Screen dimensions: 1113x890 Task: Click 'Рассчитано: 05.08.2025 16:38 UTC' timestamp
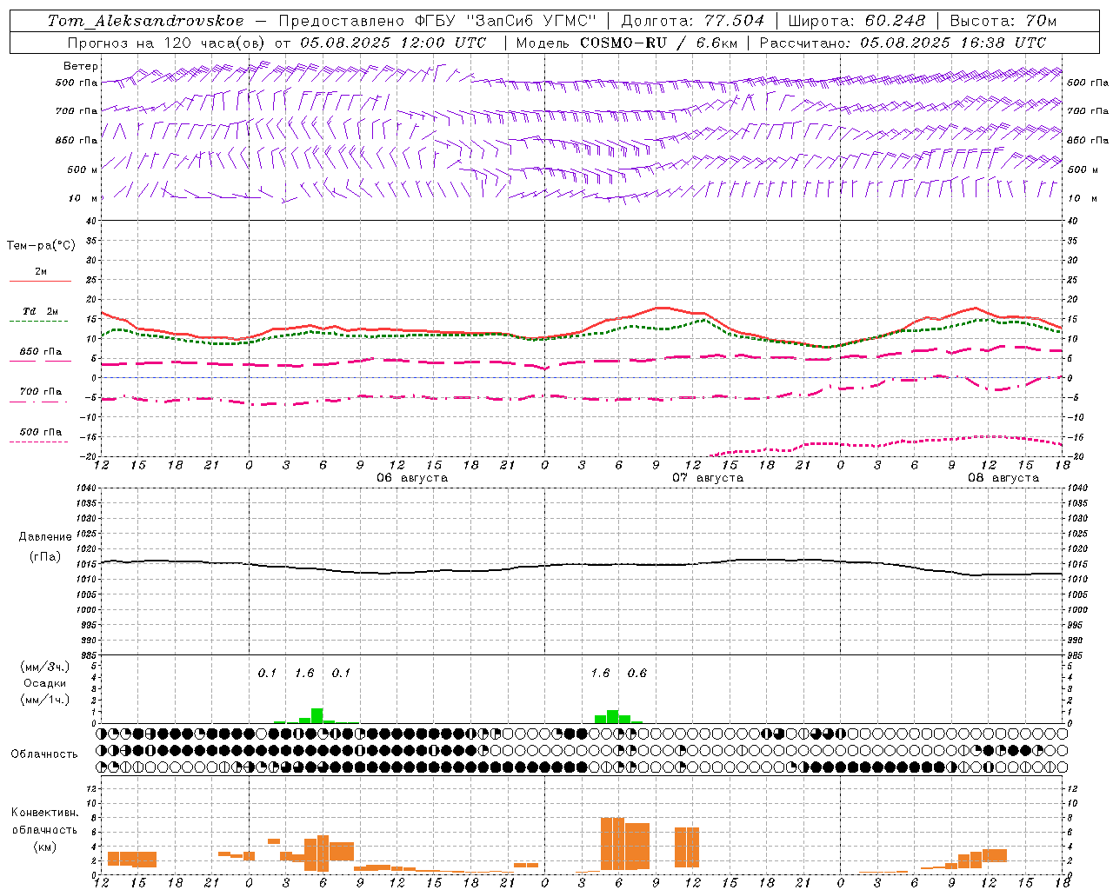coord(903,43)
